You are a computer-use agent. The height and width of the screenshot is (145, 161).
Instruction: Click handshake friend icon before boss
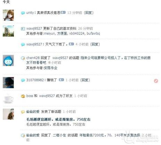click(x=23, y=96)
